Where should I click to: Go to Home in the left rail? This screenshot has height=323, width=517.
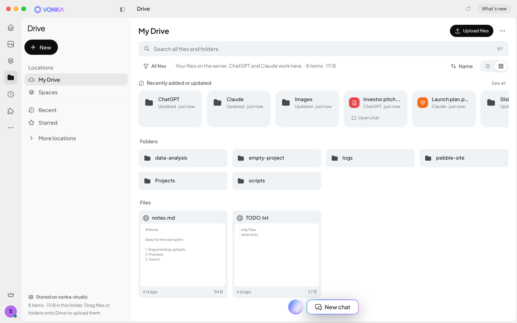coord(11,27)
